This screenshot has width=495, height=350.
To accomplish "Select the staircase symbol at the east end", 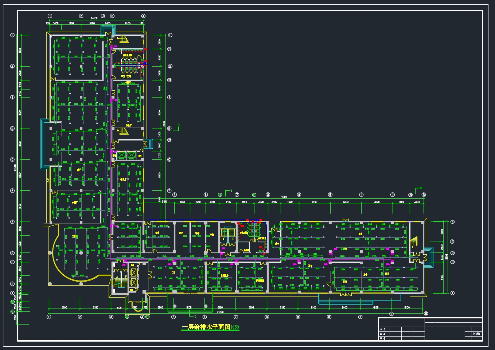I will pyautogui.click(x=414, y=242).
